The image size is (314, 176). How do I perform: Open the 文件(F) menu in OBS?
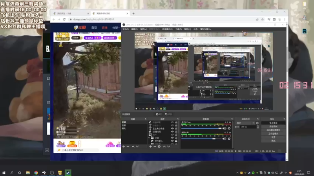coord(125,29)
